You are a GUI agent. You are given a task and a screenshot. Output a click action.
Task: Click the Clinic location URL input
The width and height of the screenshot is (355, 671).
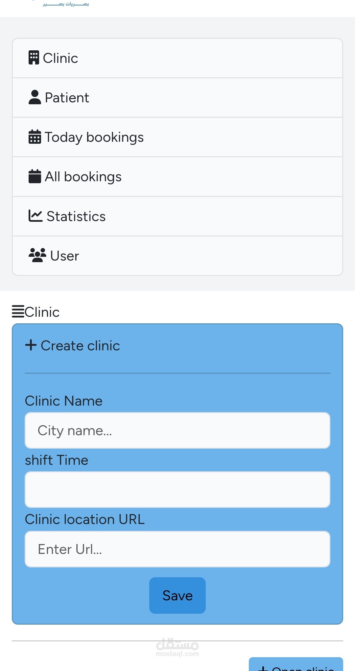[x=177, y=549]
